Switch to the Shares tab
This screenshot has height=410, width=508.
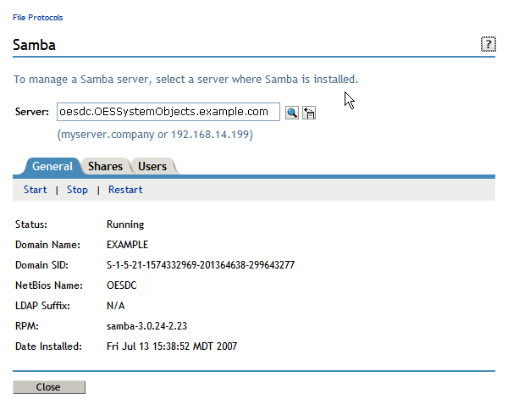(x=105, y=167)
